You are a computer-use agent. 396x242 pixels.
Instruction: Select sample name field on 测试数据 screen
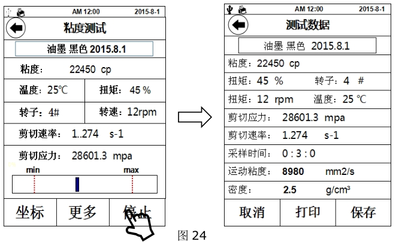coord(307,46)
